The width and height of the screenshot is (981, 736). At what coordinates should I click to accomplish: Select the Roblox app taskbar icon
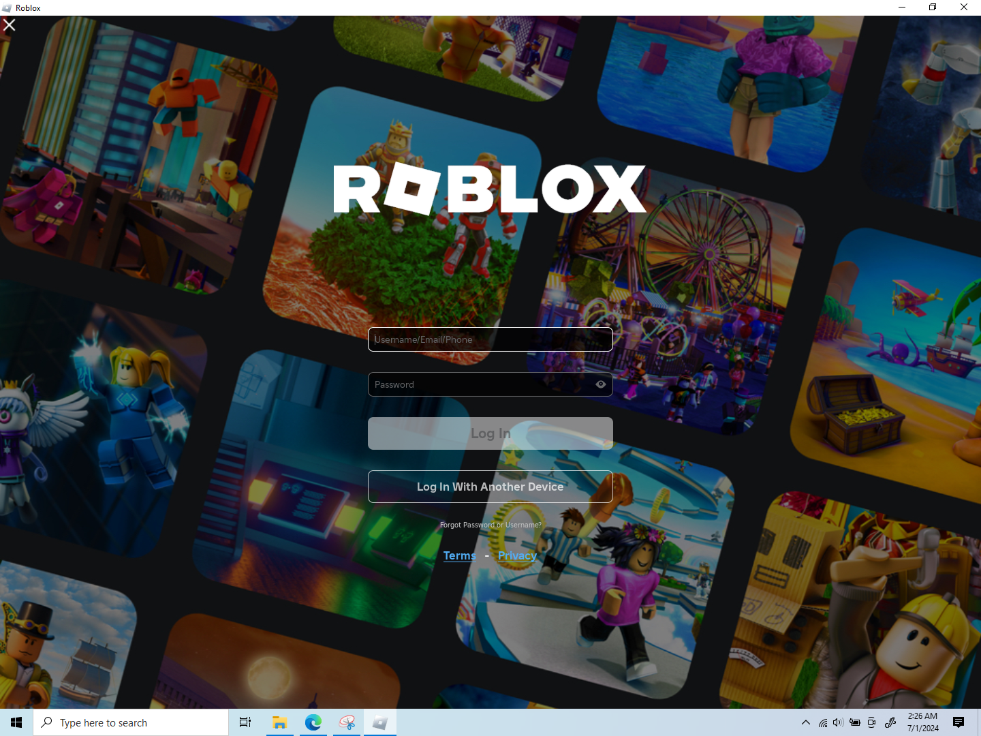(x=380, y=722)
